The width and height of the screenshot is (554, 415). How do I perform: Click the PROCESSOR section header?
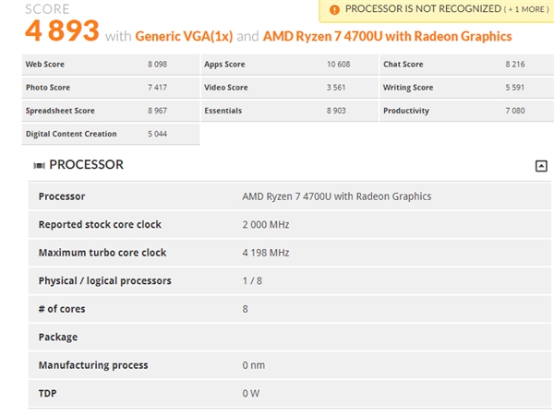(x=86, y=165)
